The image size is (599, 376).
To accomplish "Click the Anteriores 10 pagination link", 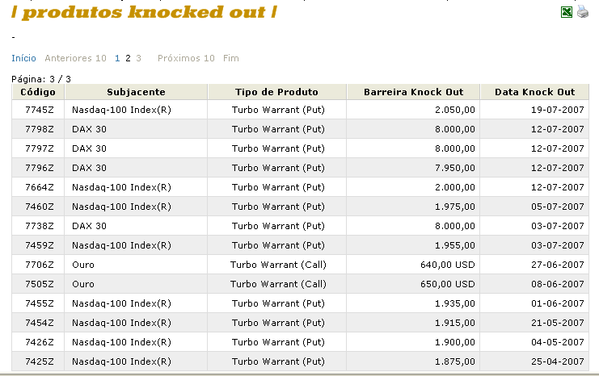I will tap(75, 58).
